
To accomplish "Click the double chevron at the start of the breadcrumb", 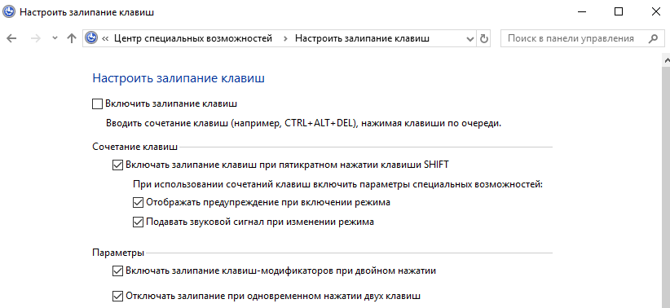I will coord(105,39).
